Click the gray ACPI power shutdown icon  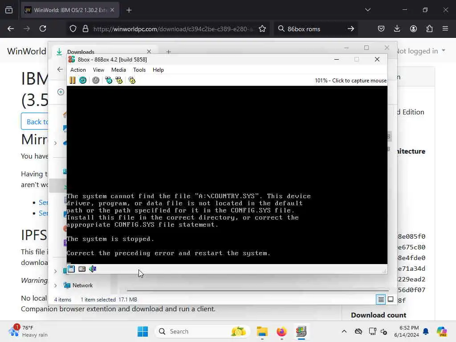pos(96,80)
